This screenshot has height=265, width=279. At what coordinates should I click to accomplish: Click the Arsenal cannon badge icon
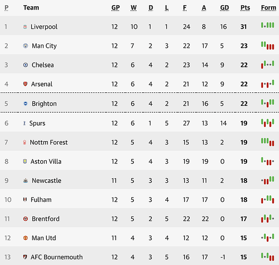click(x=26, y=84)
